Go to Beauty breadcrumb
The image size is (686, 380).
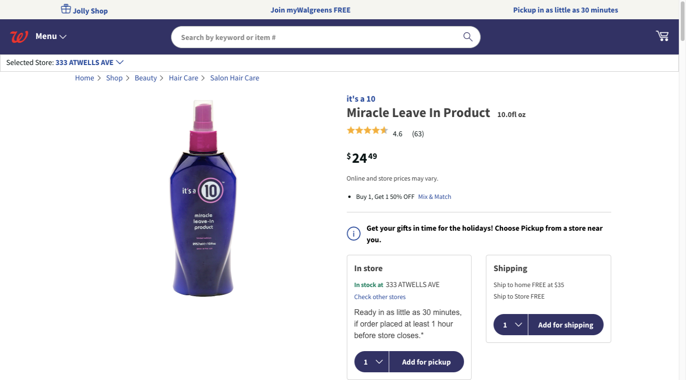pos(145,78)
